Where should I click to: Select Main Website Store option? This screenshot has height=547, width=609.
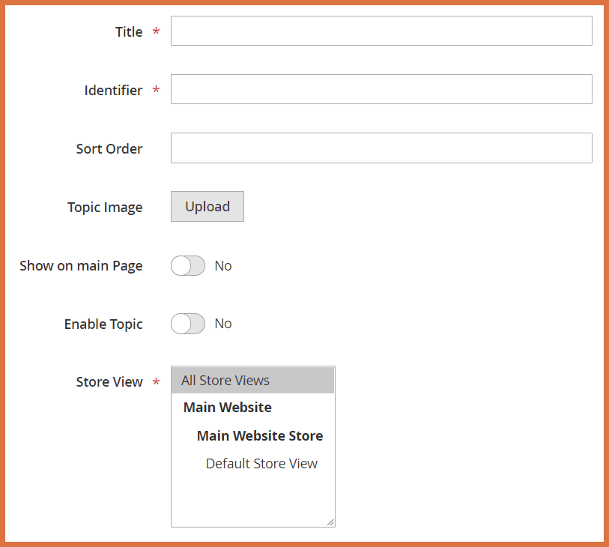[259, 436]
